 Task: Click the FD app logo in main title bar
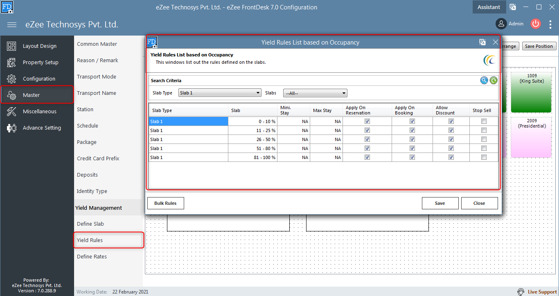[x=7, y=7]
